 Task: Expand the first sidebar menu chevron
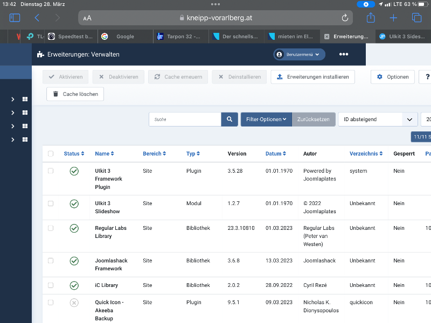coord(12,99)
